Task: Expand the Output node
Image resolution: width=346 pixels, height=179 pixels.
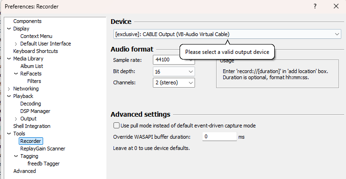Action: (x=16, y=119)
